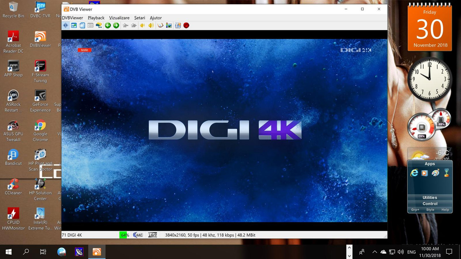Open the Setari menu
This screenshot has height=259, width=461.
click(139, 18)
